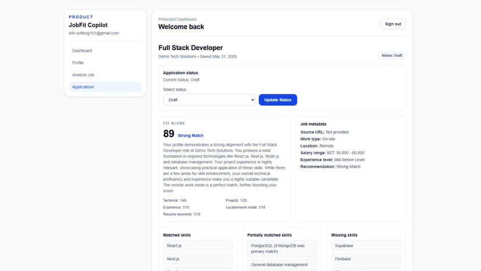Viewport: 481px width, 271px height.
Task: Select the Applications sidebar item
Action: pos(105,87)
